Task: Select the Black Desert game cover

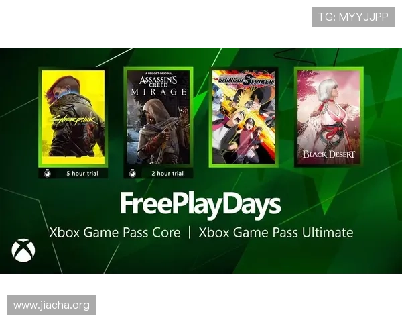Action: click(329, 117)
